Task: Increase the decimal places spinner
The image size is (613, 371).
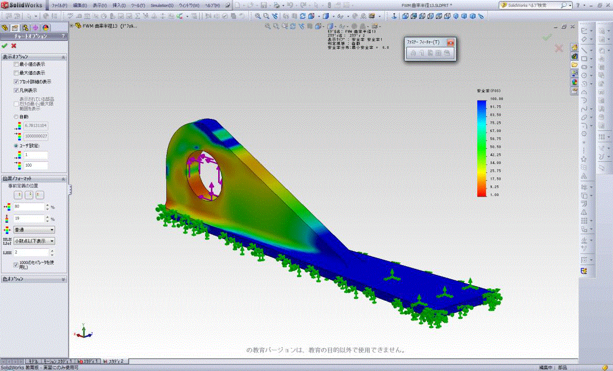Action: pos(52,250)
